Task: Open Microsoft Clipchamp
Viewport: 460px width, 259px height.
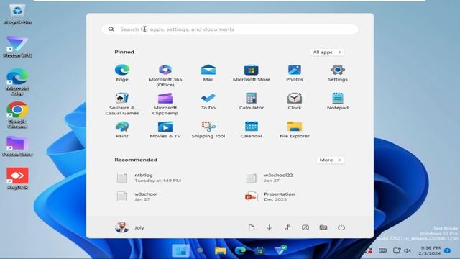Action: coord(165,104)
